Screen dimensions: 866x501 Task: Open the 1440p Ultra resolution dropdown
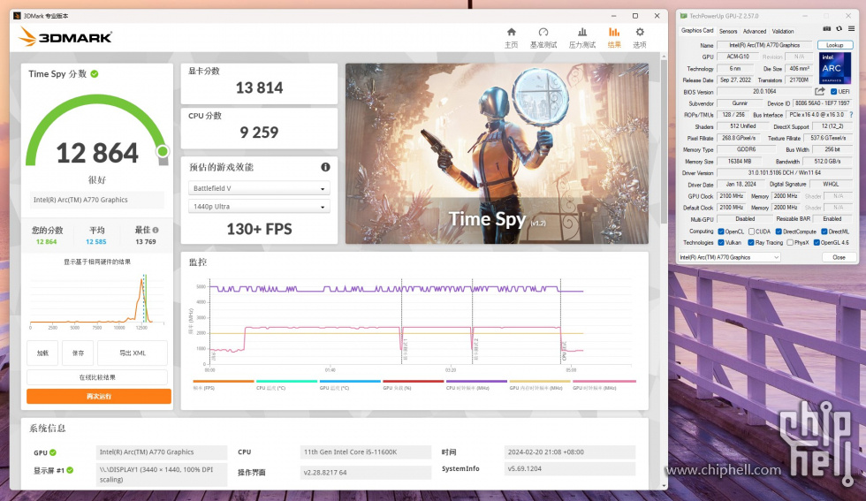259,207
